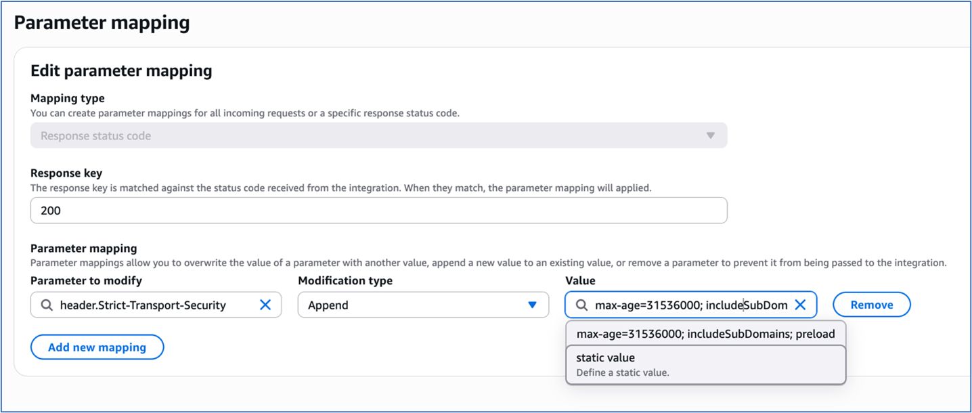Click the Remove button
Screen dimensions: 972x413
tap(871, 305)
